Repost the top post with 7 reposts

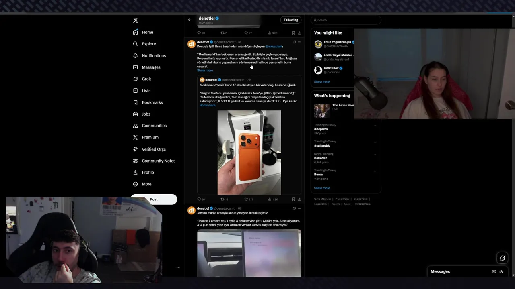(224, 33)
